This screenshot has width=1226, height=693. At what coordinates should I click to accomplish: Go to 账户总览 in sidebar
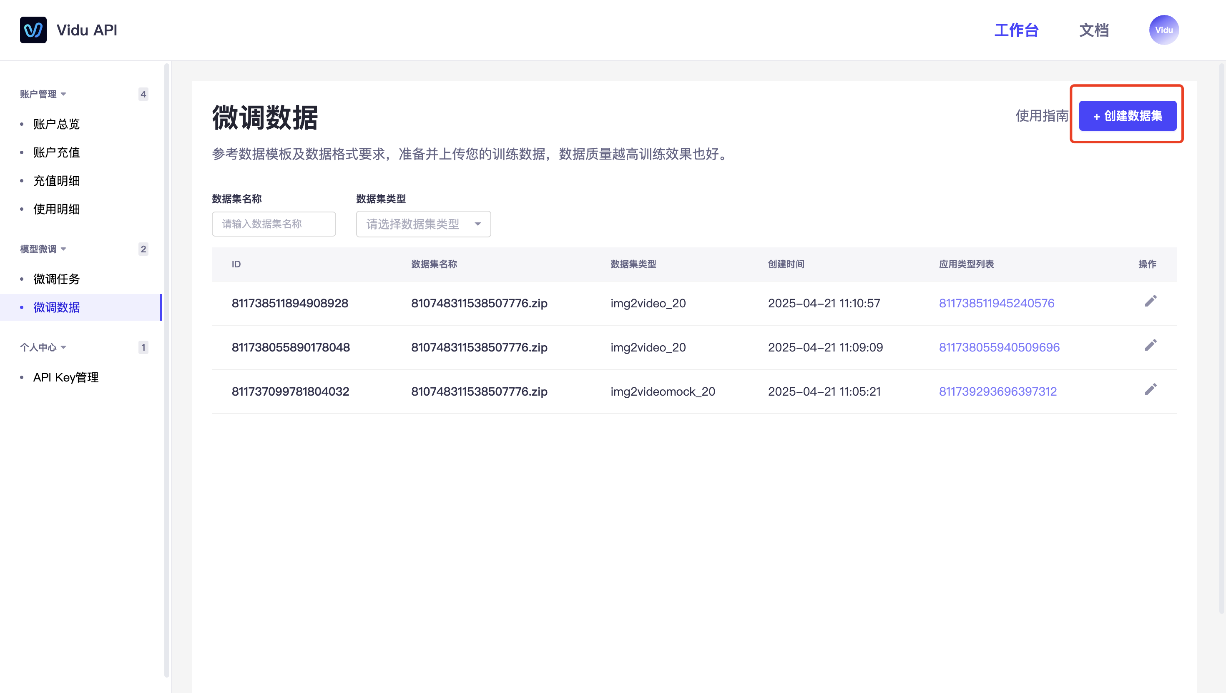[56, 124]
